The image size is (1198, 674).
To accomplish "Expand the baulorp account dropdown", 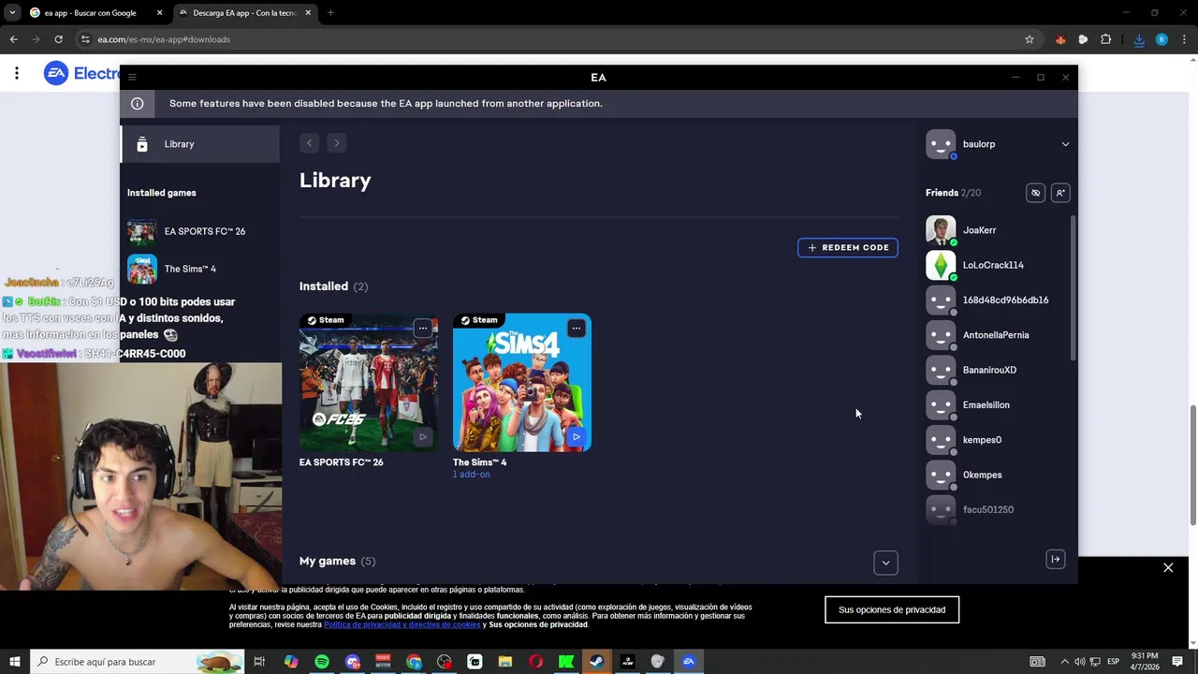I will (x=1065, y=144).
